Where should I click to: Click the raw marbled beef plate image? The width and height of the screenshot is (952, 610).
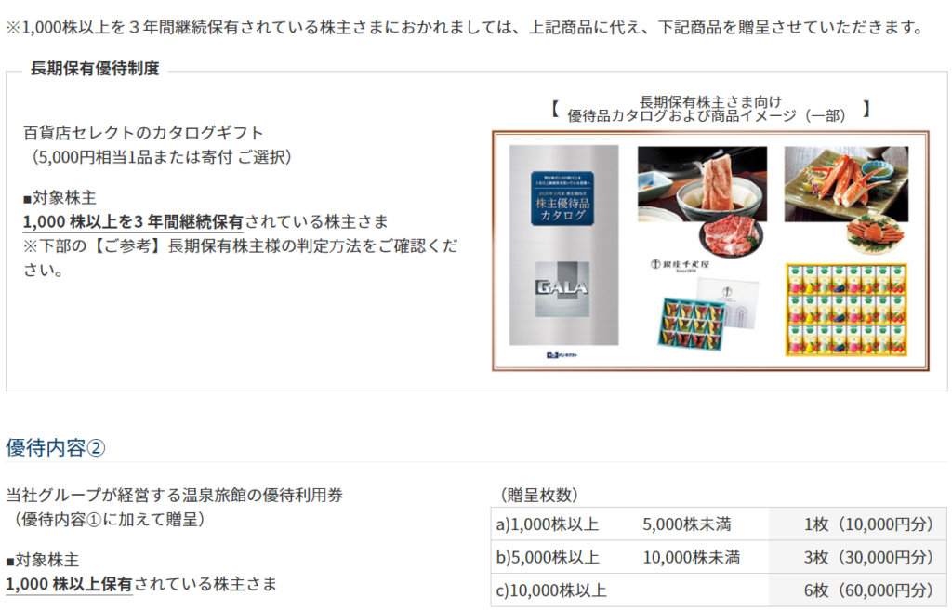tap(731, 237)
